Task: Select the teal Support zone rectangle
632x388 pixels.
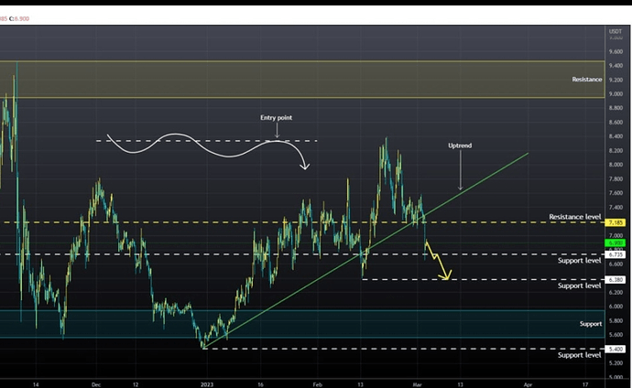Action: point(302,323)
